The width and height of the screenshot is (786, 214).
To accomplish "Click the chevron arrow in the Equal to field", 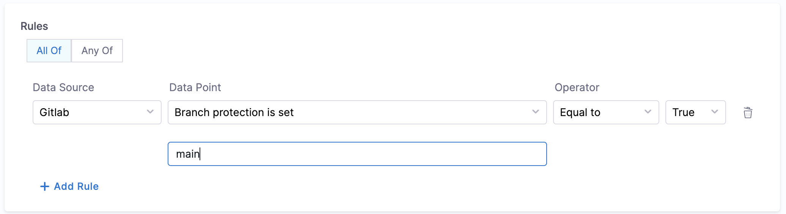I will click(x=648, y=112).
